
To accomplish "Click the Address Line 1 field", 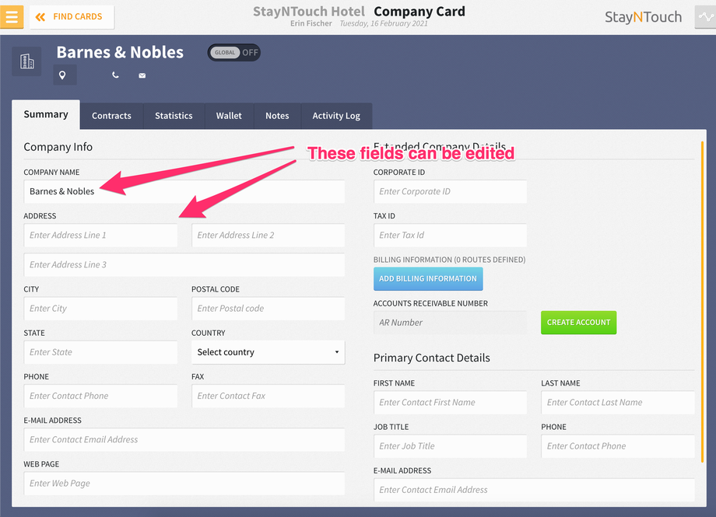I will (x=100, y=235).
